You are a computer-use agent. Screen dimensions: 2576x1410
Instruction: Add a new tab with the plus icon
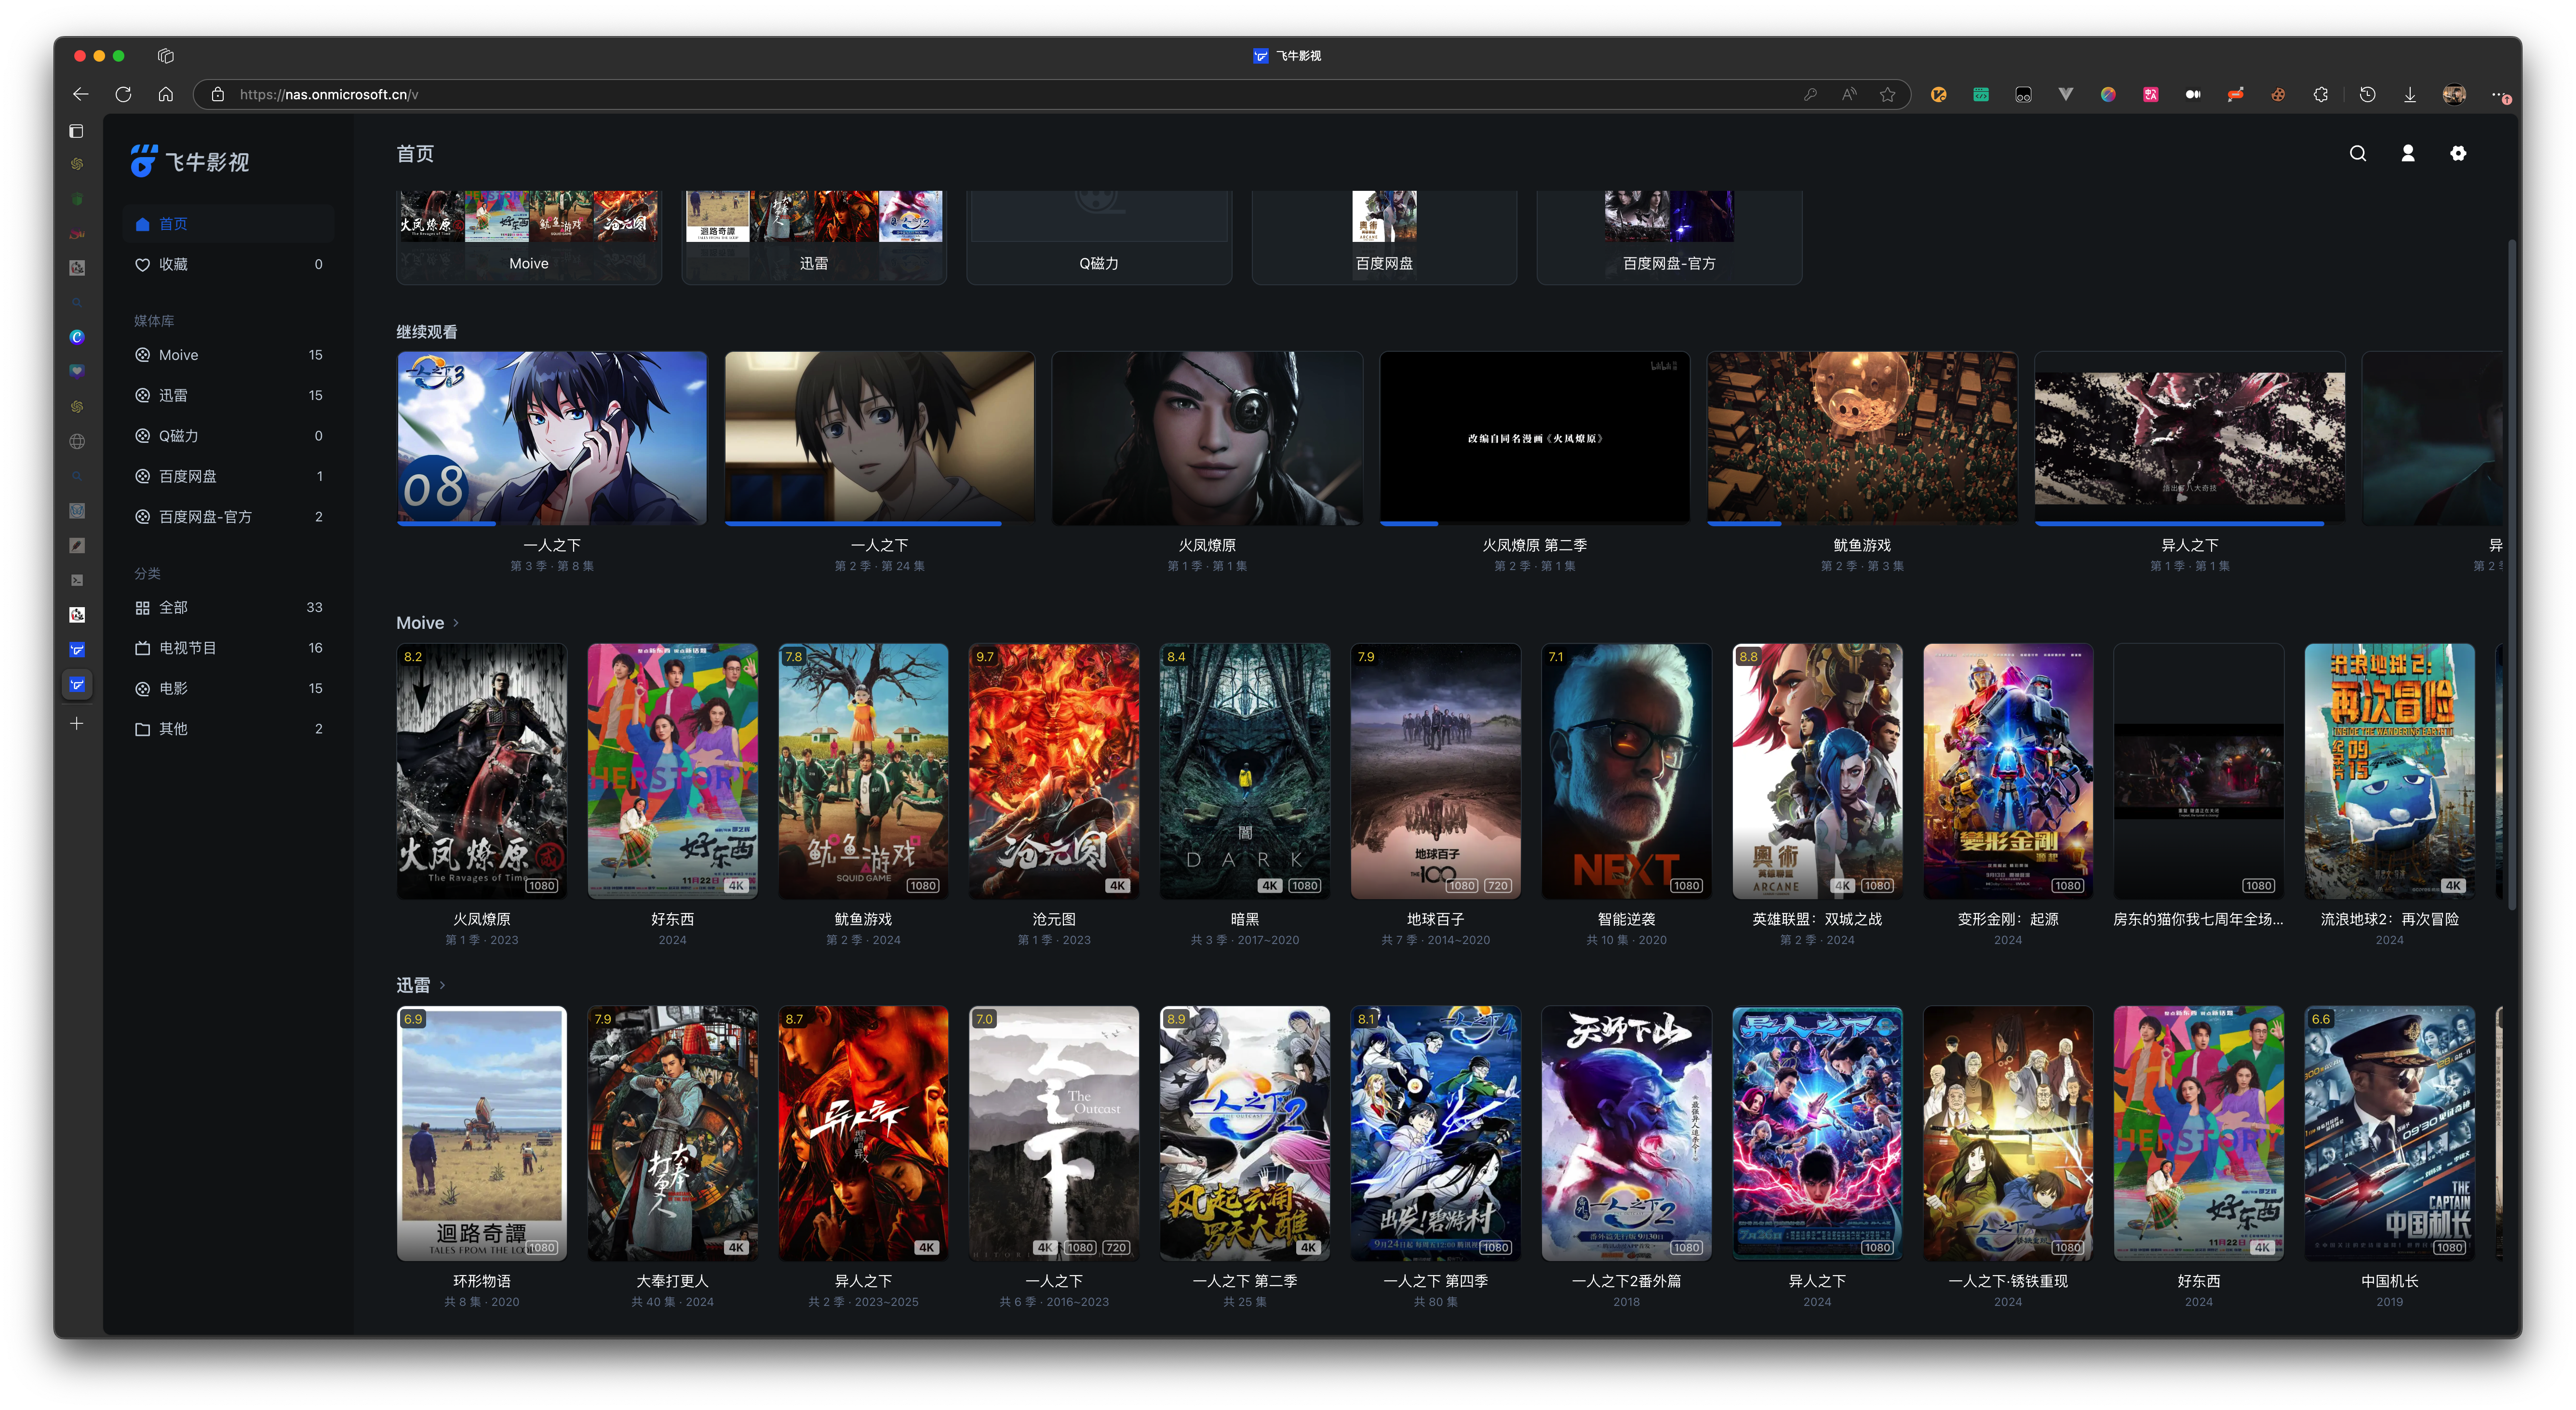click(x=77, y=723)
